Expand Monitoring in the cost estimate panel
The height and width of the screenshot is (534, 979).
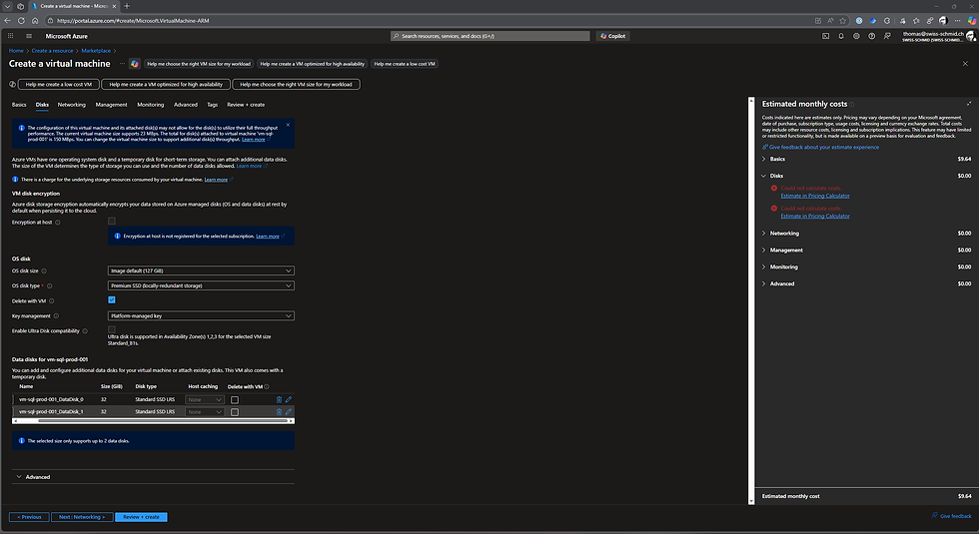coord(867,267)
